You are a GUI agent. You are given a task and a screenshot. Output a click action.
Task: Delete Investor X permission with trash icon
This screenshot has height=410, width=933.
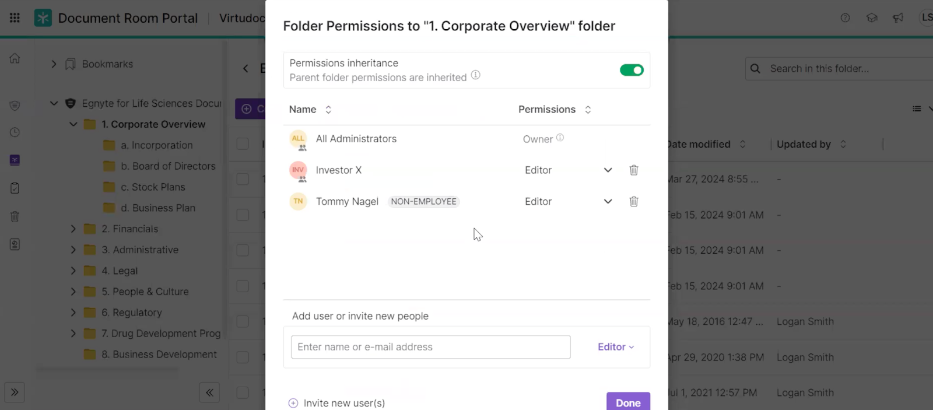(634, 170)
